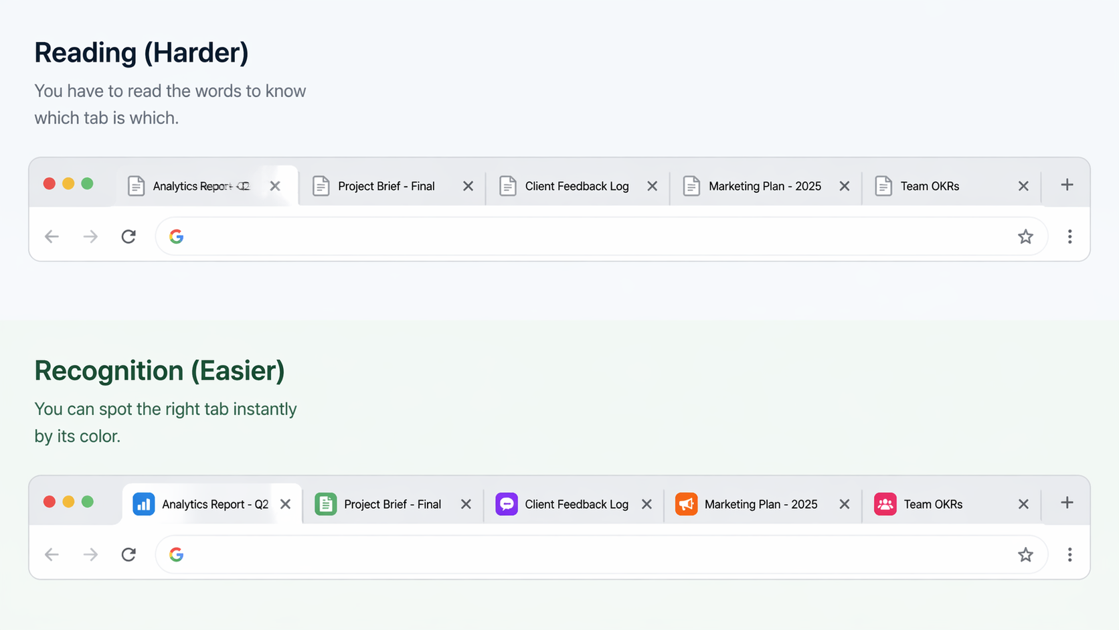Image resolution: width=1119 pixels, height=630 pixels.
Task: Click the pink Team OKRs people icon
Action: [x=885, y=504]
